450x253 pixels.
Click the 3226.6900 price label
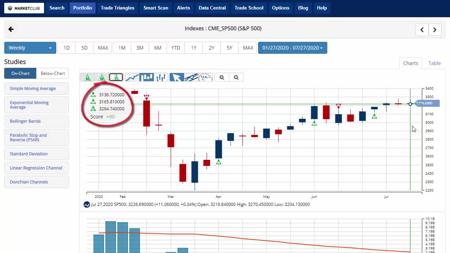coord(427,103)
